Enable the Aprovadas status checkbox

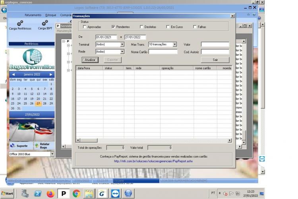tap(85, 27)
